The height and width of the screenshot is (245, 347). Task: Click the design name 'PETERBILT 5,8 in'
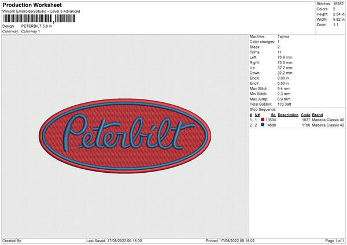click(x=36, y=26)
